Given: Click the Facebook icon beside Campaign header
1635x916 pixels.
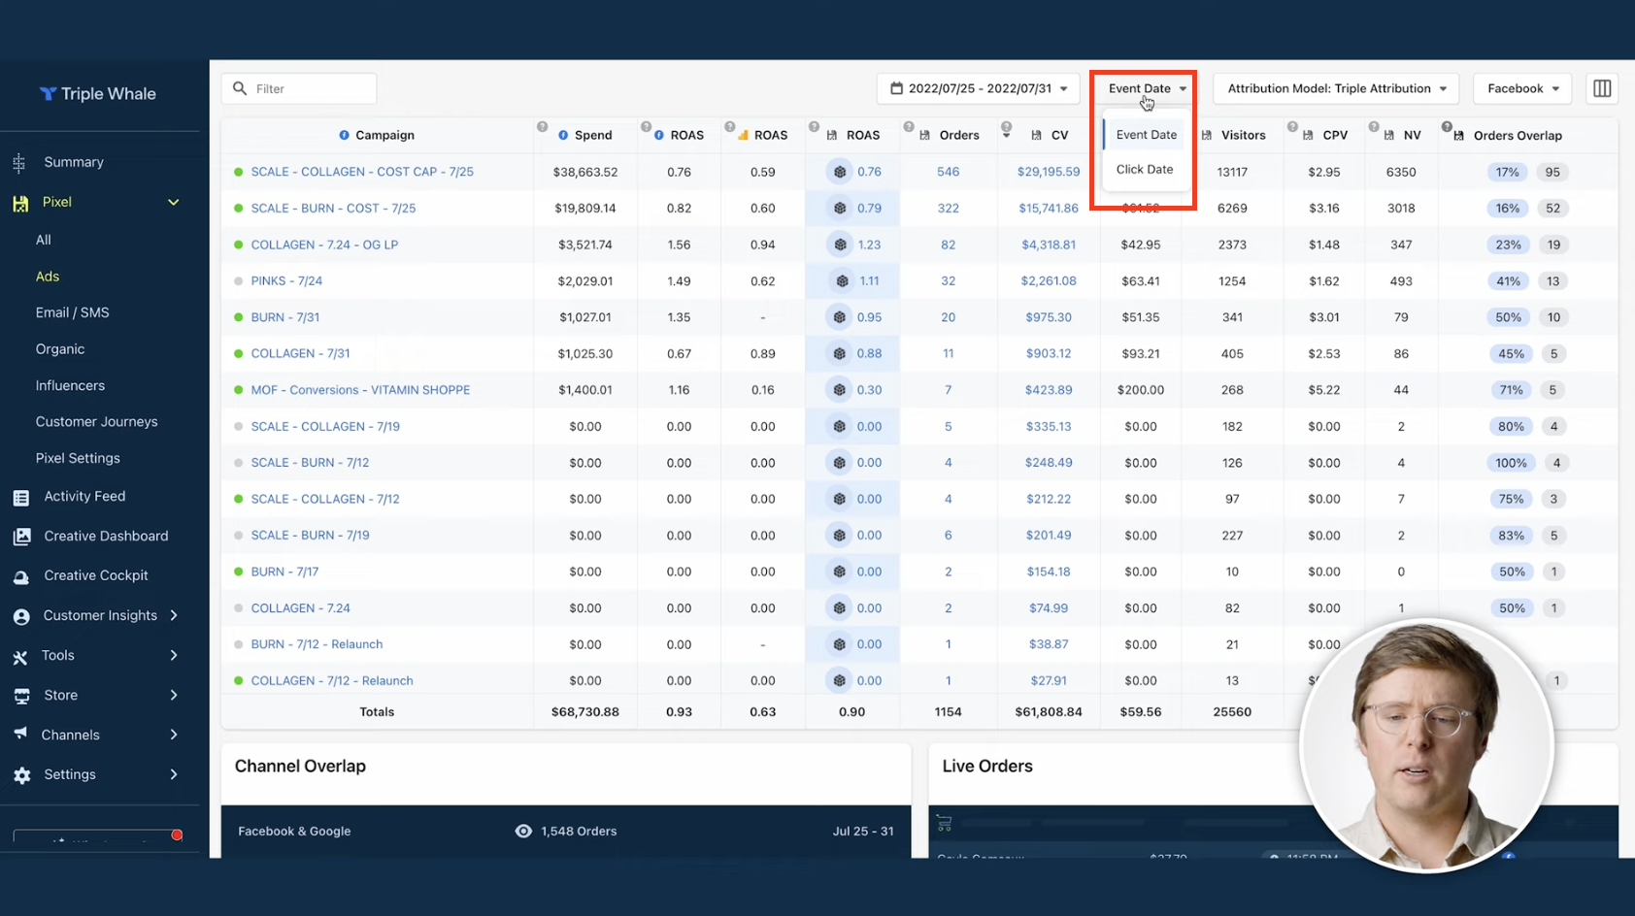Looking at the screenshot, I should click(x=344, y=135).
